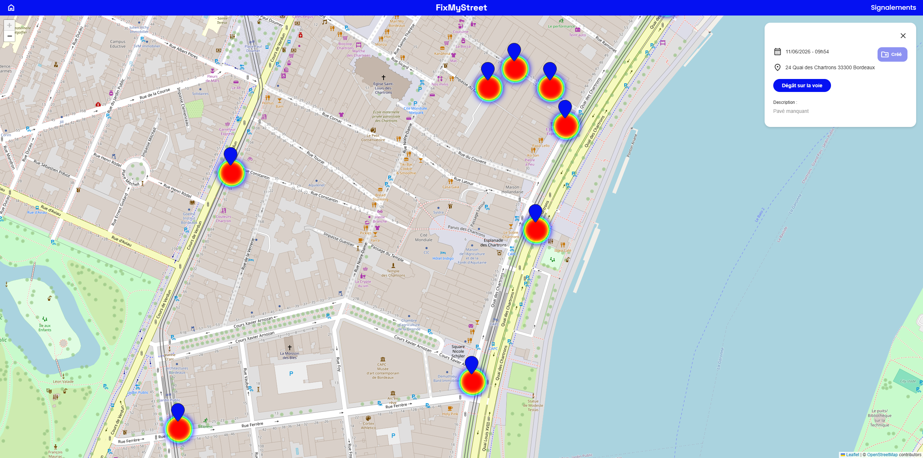
Task: Click the Maison Hollandaise label
Action: click(512, 189)
